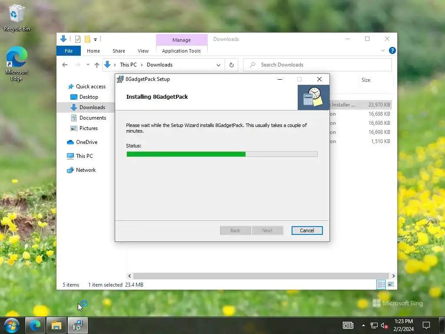445x334 pixels.
Task: Click the Downloads breadcrumb segment
Action: pyautogui.click(x=159, y=65)
